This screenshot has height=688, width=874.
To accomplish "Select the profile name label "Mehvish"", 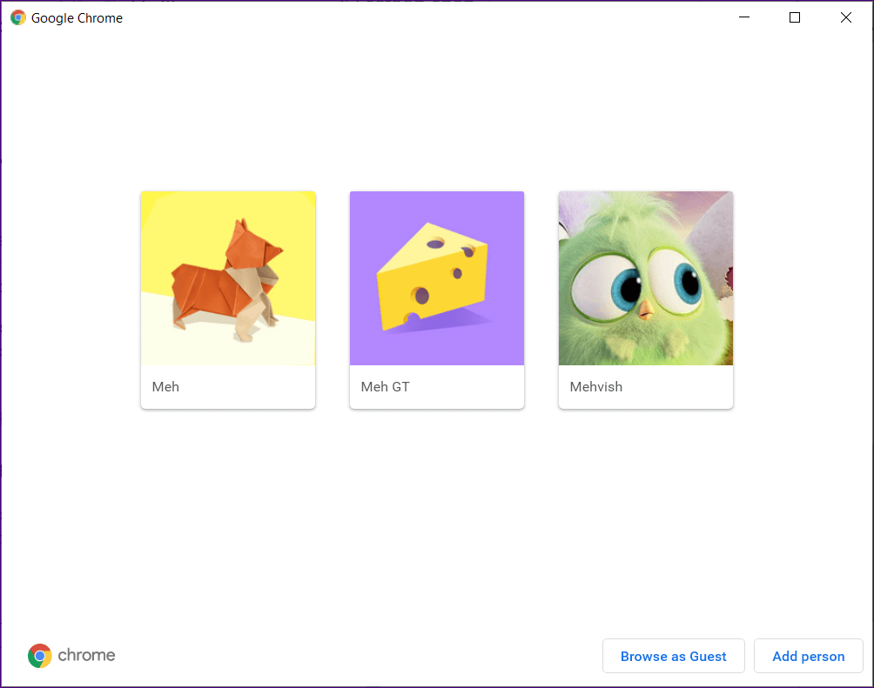I will [x=595, y=386].
